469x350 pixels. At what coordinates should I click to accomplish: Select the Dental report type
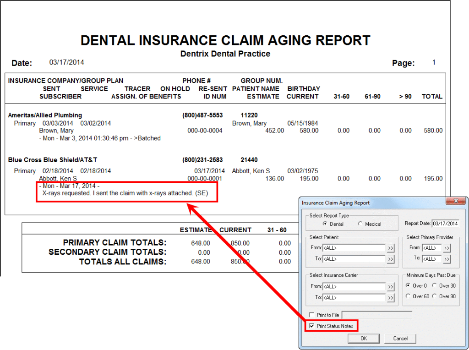tap(326, 224)
